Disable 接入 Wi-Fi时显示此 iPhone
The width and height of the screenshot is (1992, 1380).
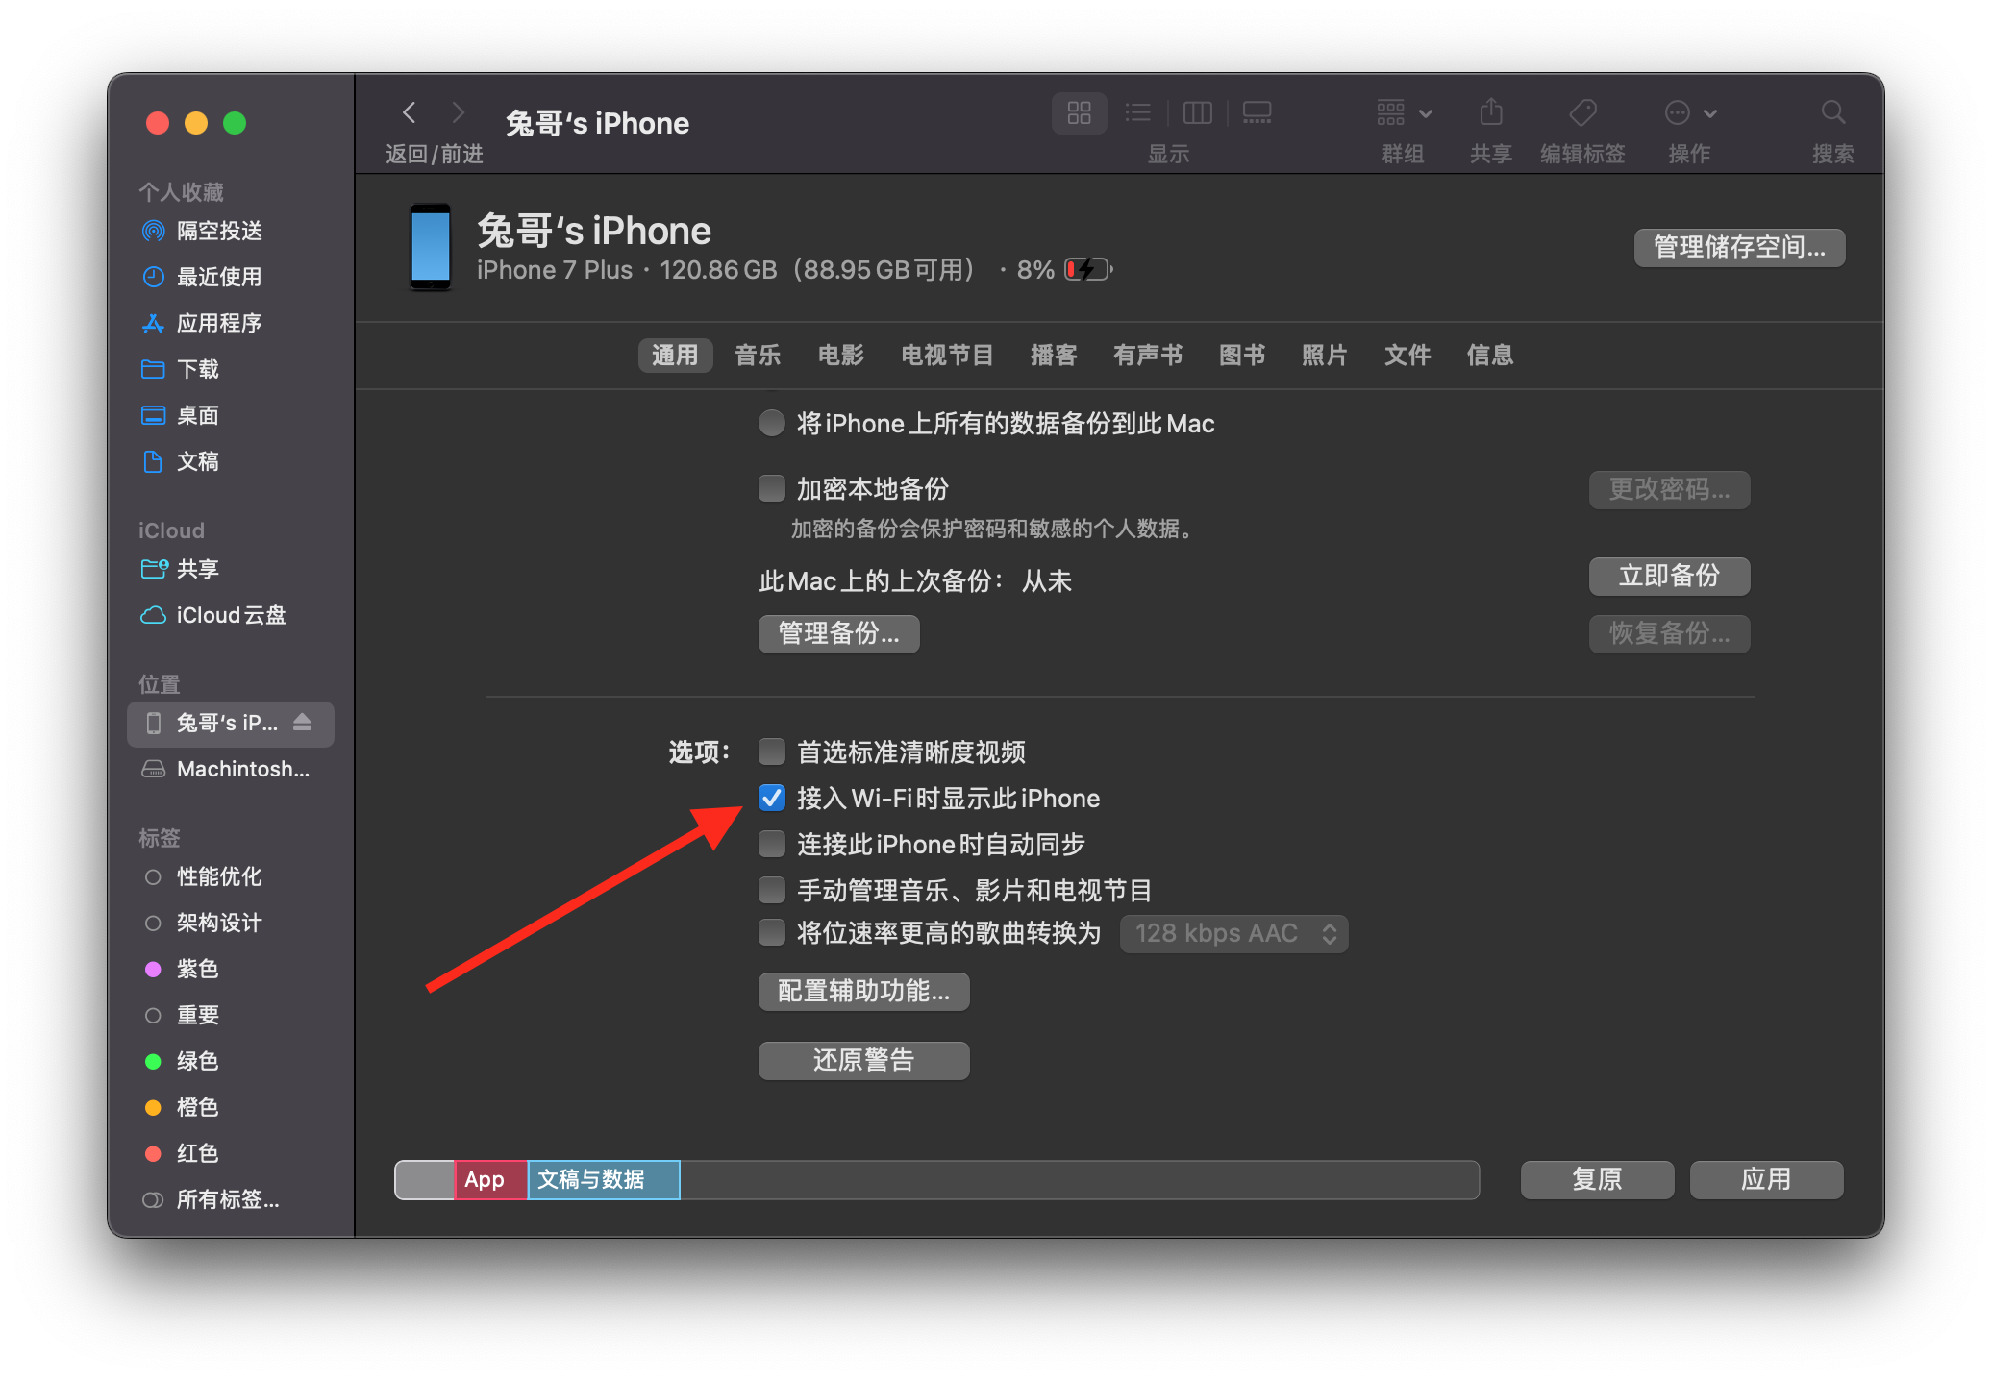[x=772, y=798]
